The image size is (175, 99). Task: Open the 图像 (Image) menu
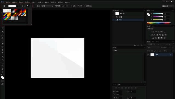(x=21, y=2)
